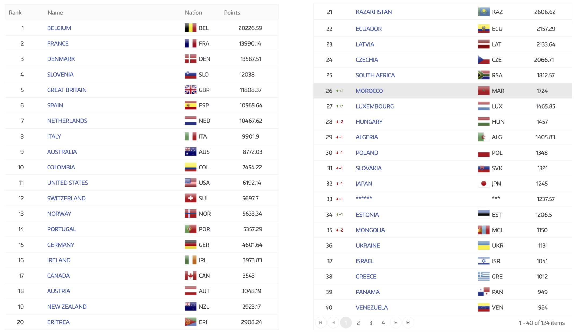Image resolution: width=578 pixels, height=335 pixels.
Task: Jump to the last page arrow
Action: pyautogui.click(x=408, y=323)
